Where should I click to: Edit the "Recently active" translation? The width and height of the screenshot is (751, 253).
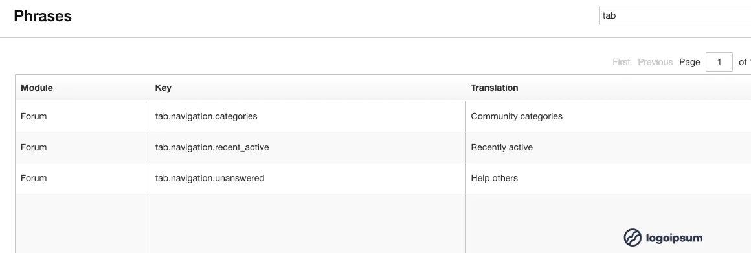coord(502,148)
